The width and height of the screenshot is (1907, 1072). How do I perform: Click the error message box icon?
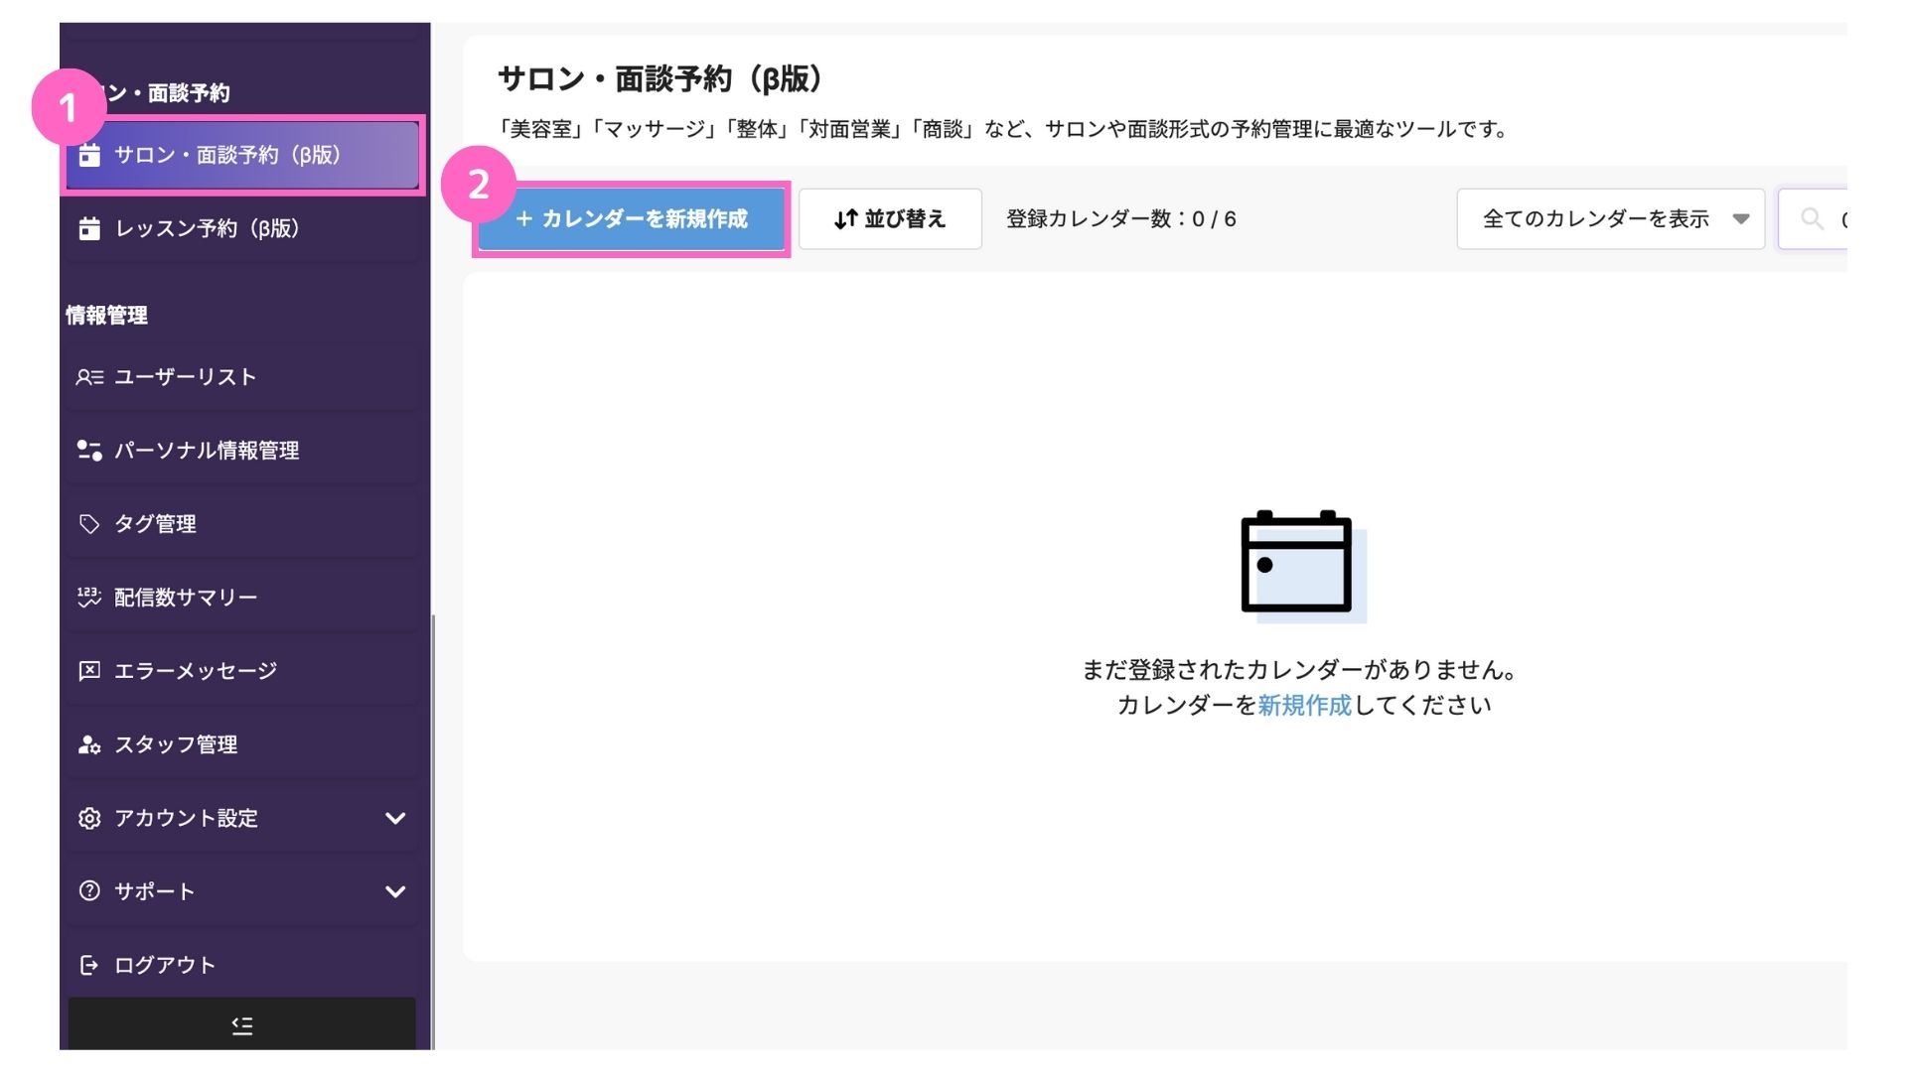(x=89, y=671)
